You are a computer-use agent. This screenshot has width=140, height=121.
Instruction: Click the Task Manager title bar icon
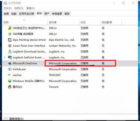coord(5,3)
